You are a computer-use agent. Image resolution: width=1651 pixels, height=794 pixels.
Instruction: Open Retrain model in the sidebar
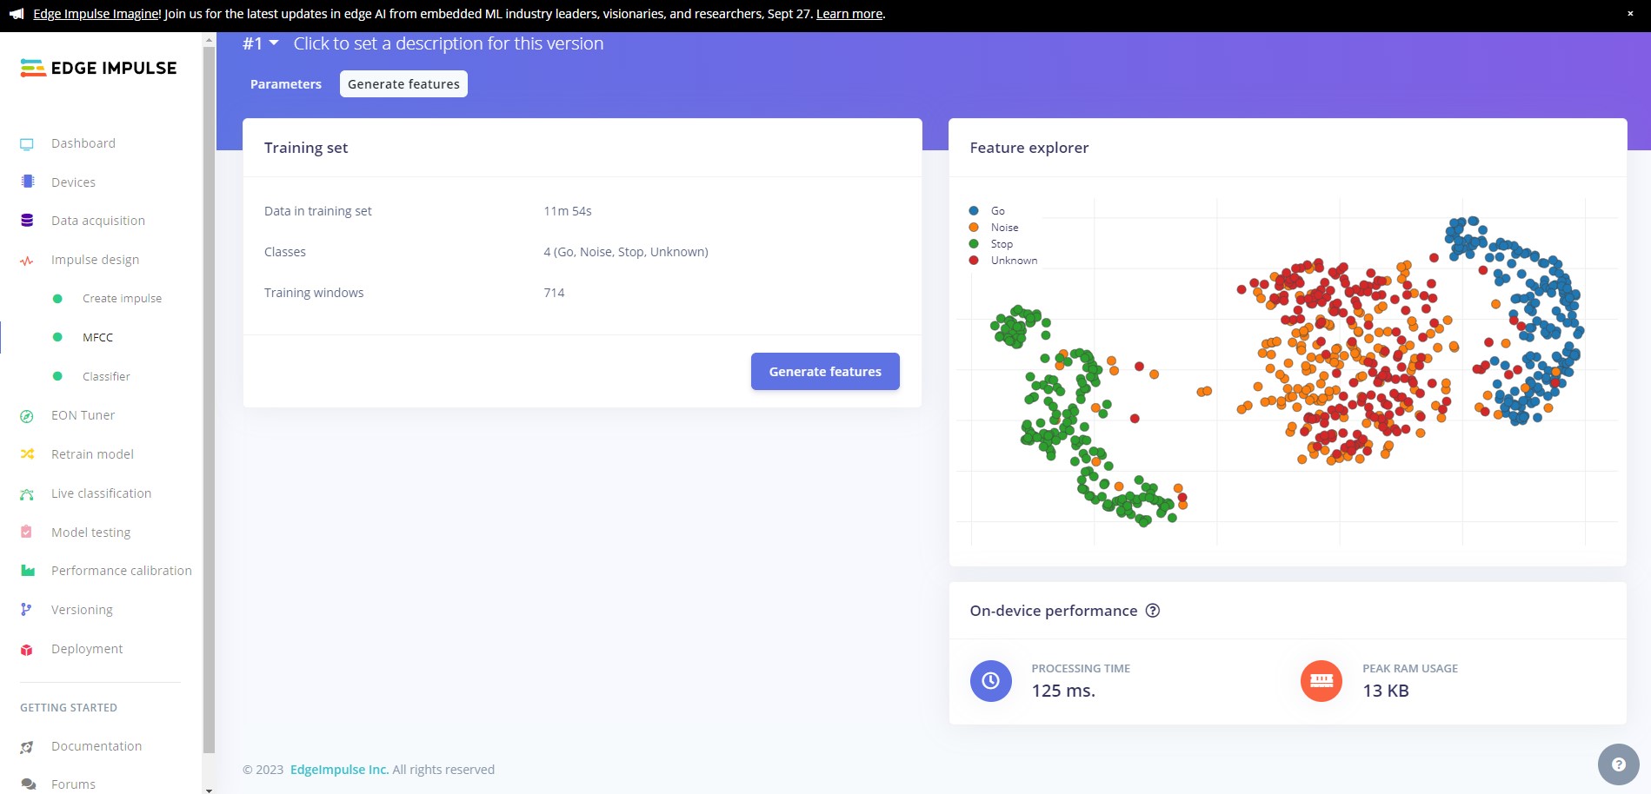(92, 454)
